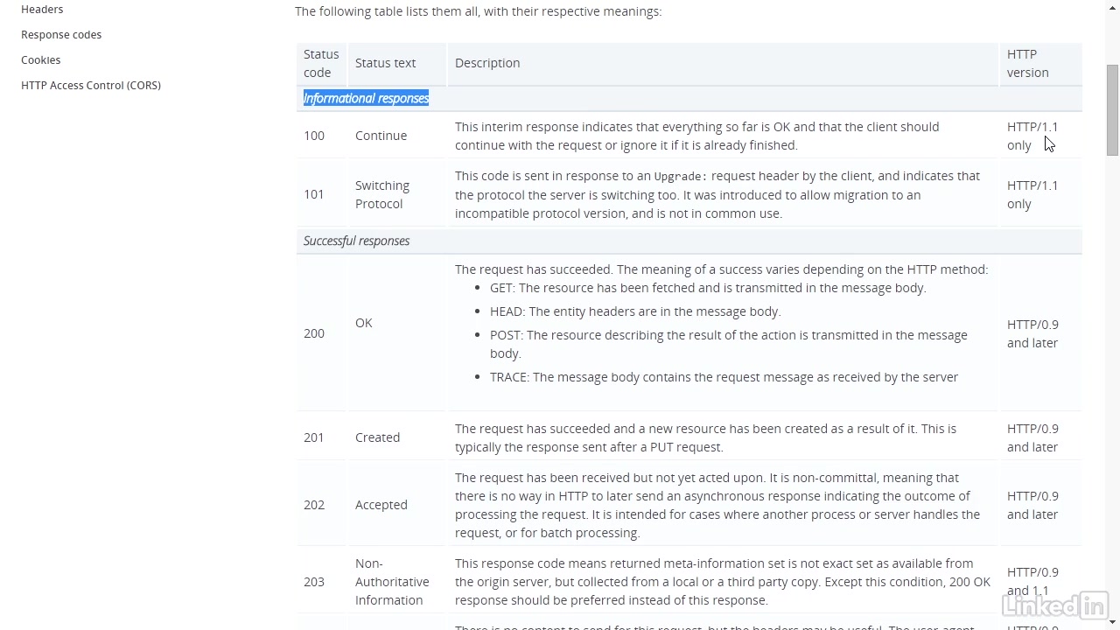Click status code 202 cell

coord(314,505)
